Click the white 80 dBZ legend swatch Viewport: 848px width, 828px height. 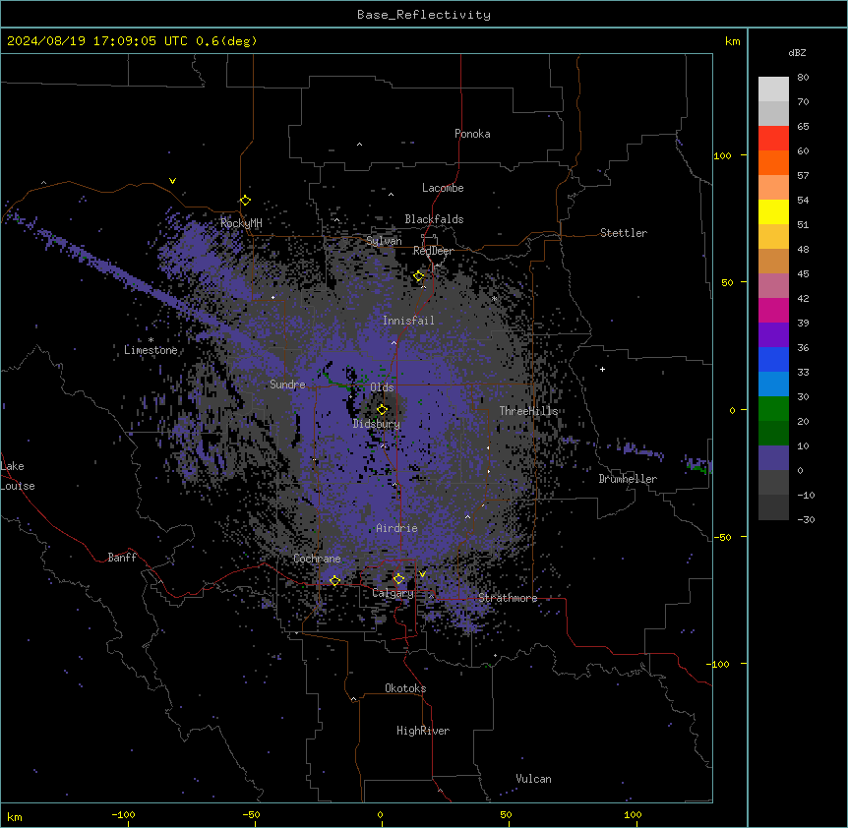point(773,89)
